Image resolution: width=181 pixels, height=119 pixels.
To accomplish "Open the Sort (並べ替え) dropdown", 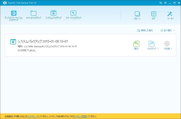I will click(x=167, y=31).
